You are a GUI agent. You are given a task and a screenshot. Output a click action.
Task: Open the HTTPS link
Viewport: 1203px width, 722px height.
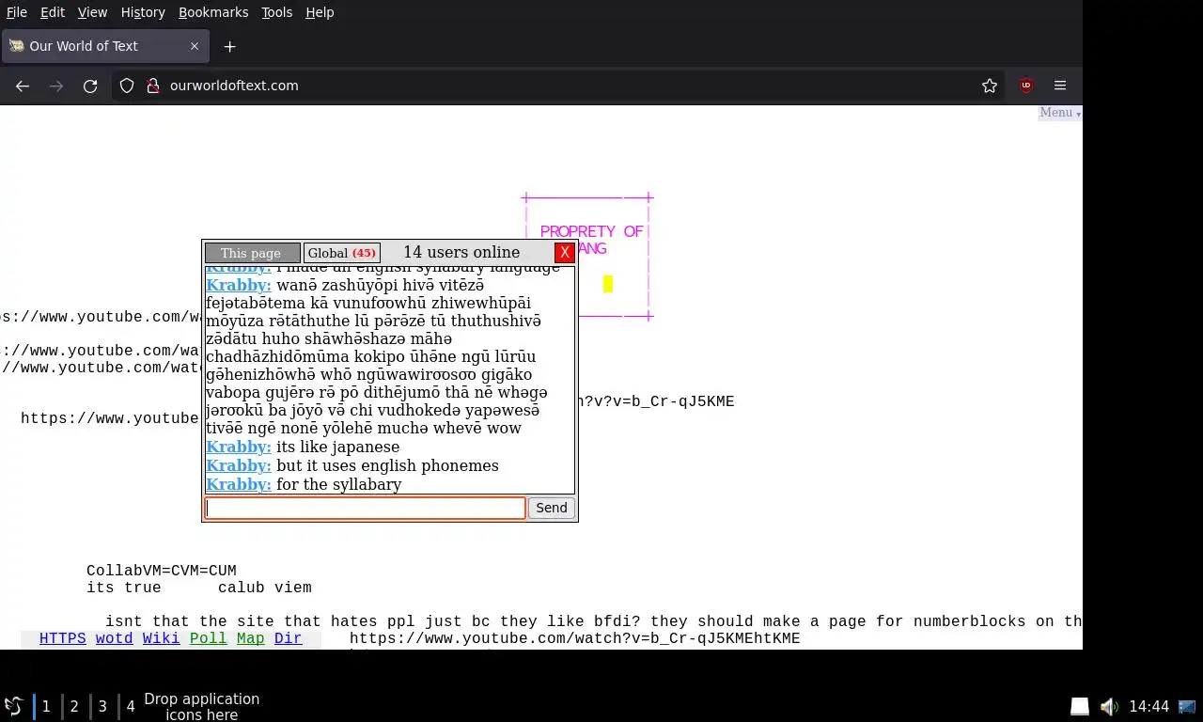pos(62,638)
